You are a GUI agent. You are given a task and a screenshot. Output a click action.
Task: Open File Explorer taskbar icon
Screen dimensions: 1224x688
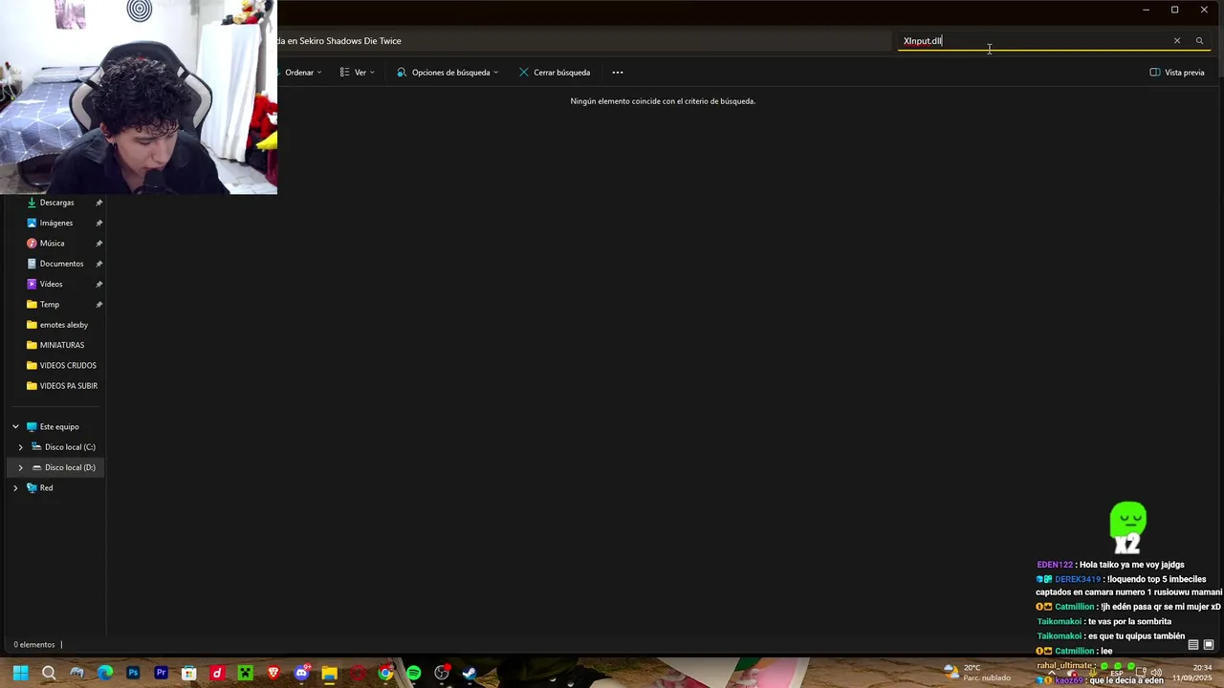(x=330, y=673)
